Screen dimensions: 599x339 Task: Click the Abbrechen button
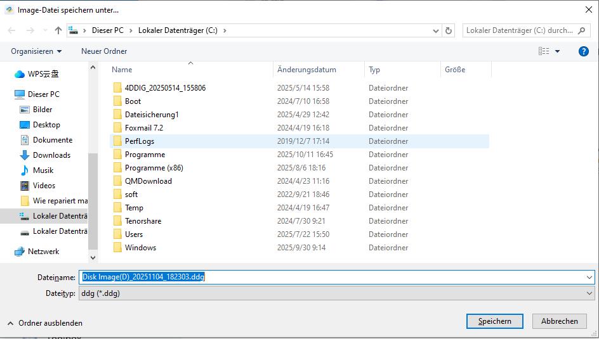tap(559, 321)
